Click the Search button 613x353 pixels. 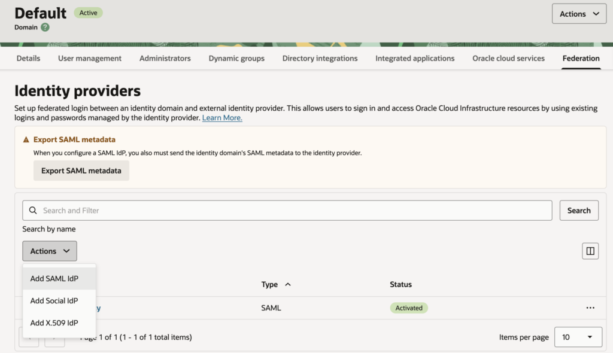(579, 211)
